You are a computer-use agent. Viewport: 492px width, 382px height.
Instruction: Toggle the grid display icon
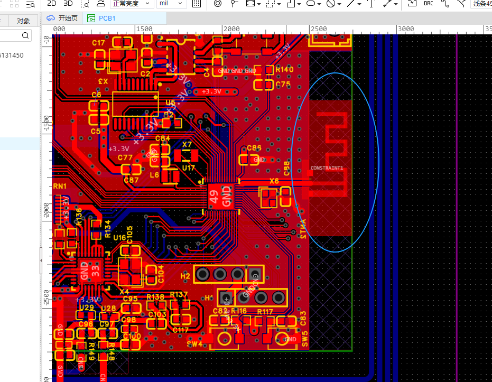coord(197,4)
